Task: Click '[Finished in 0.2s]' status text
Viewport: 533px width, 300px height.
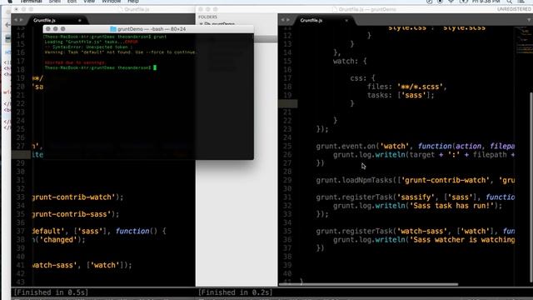Action: tap(235, 292)
